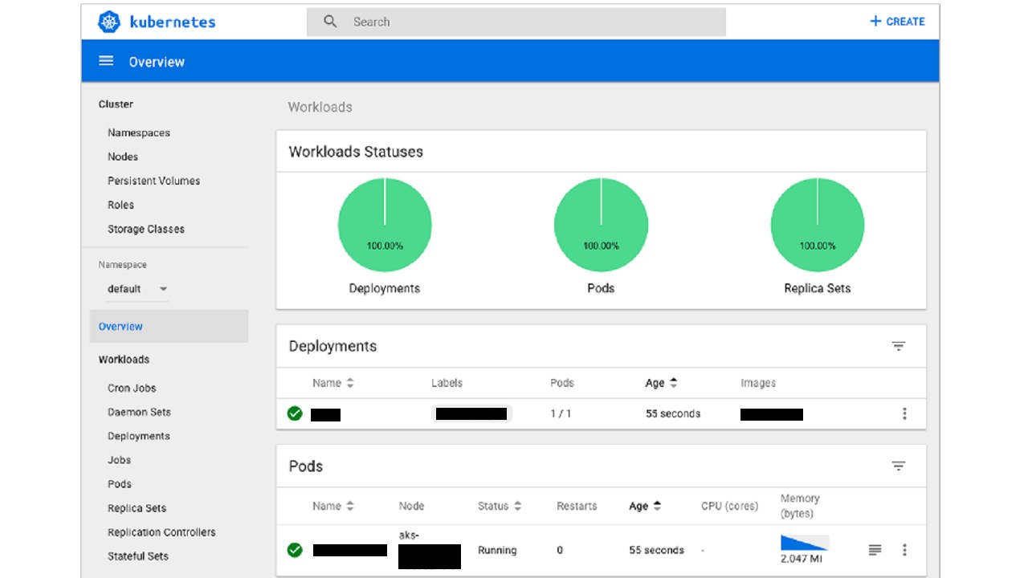Viewport: 1028px width, 578px height.
Task: Open the hamburger navigation menu
Action: click(x=106, y=61)
